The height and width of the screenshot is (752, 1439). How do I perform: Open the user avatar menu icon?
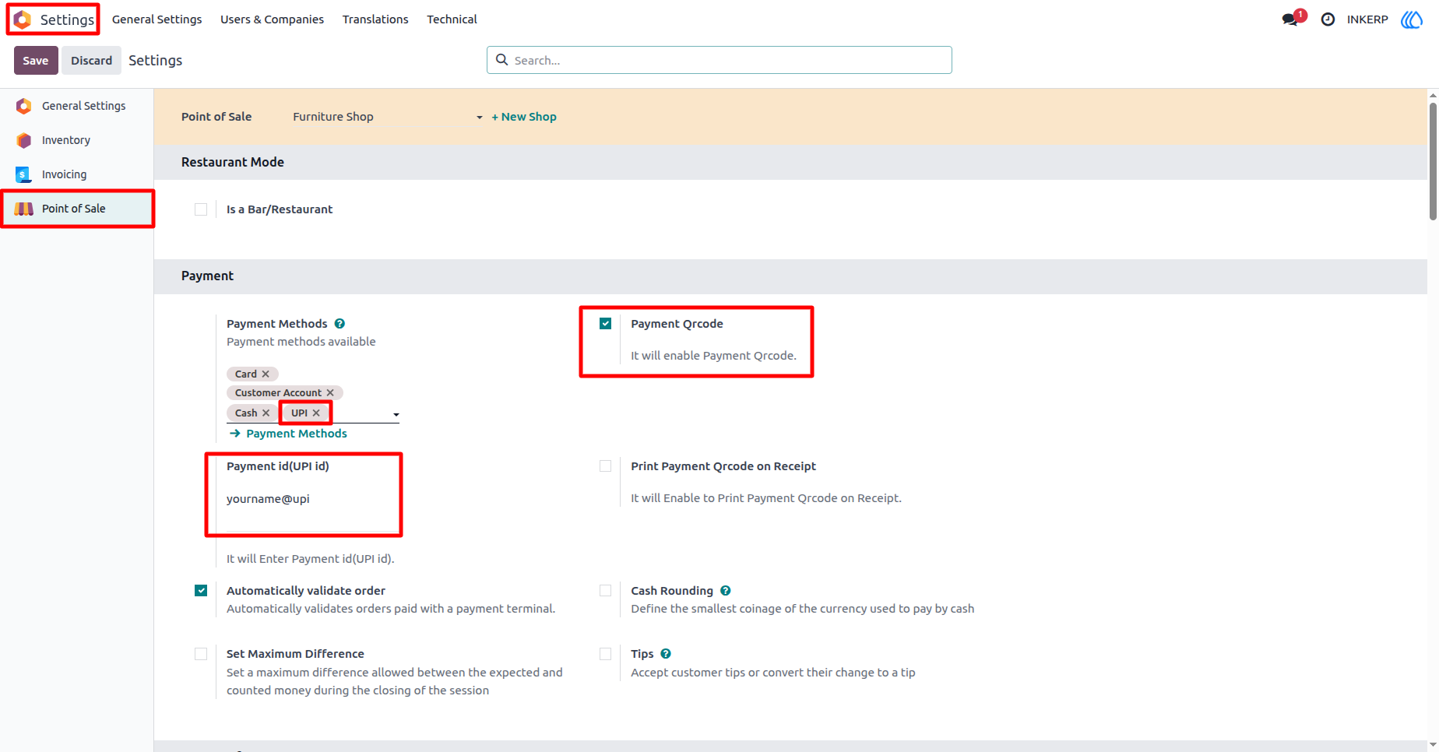(x=1412, y=19)
